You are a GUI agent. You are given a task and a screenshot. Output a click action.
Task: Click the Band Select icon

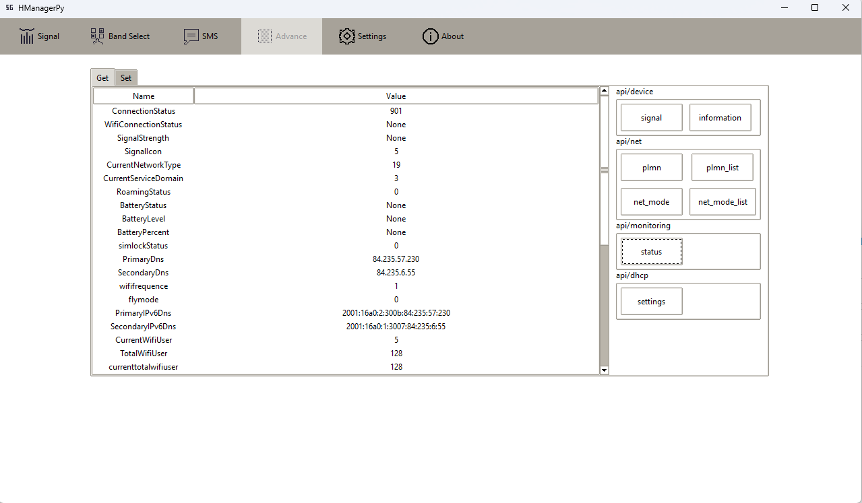[98, 36]
